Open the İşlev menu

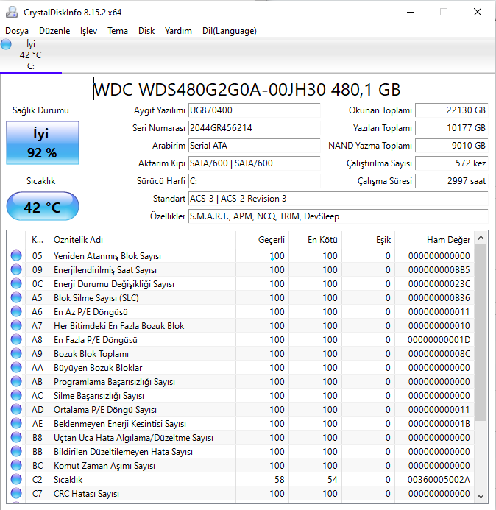click(x=88, y=31)
